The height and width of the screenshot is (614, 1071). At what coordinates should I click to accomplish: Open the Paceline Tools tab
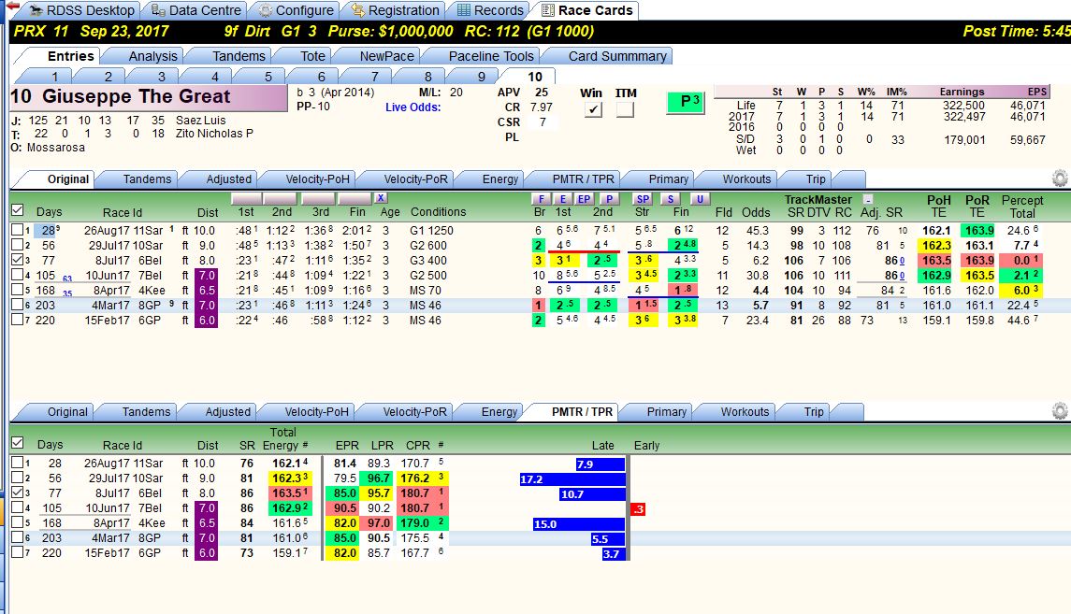click(x=491, y=56)
